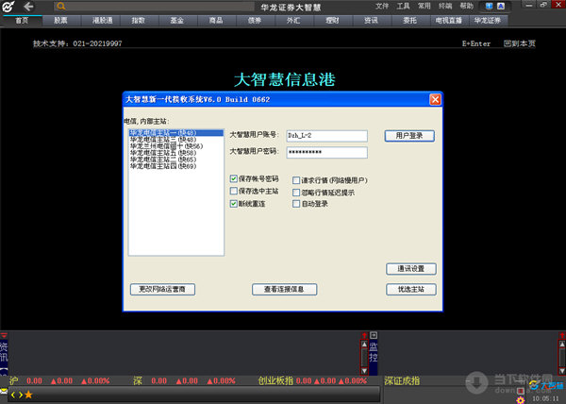Screen dimensions: 566x404
Task: Click the 更改网络运营商 button
Action: (x=162, y=289)
